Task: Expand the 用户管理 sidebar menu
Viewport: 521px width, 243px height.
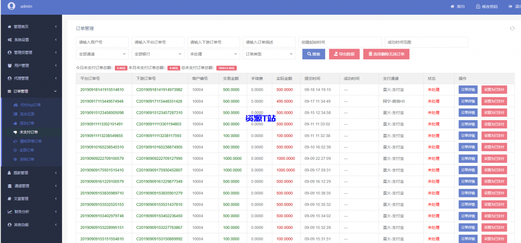Action: click(x=31, y=65)
